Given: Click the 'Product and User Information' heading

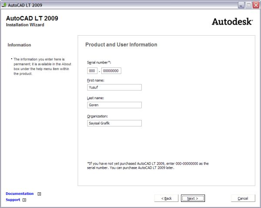Looking at the screenshot, I should pyautogui.click(x=121, y=45).
